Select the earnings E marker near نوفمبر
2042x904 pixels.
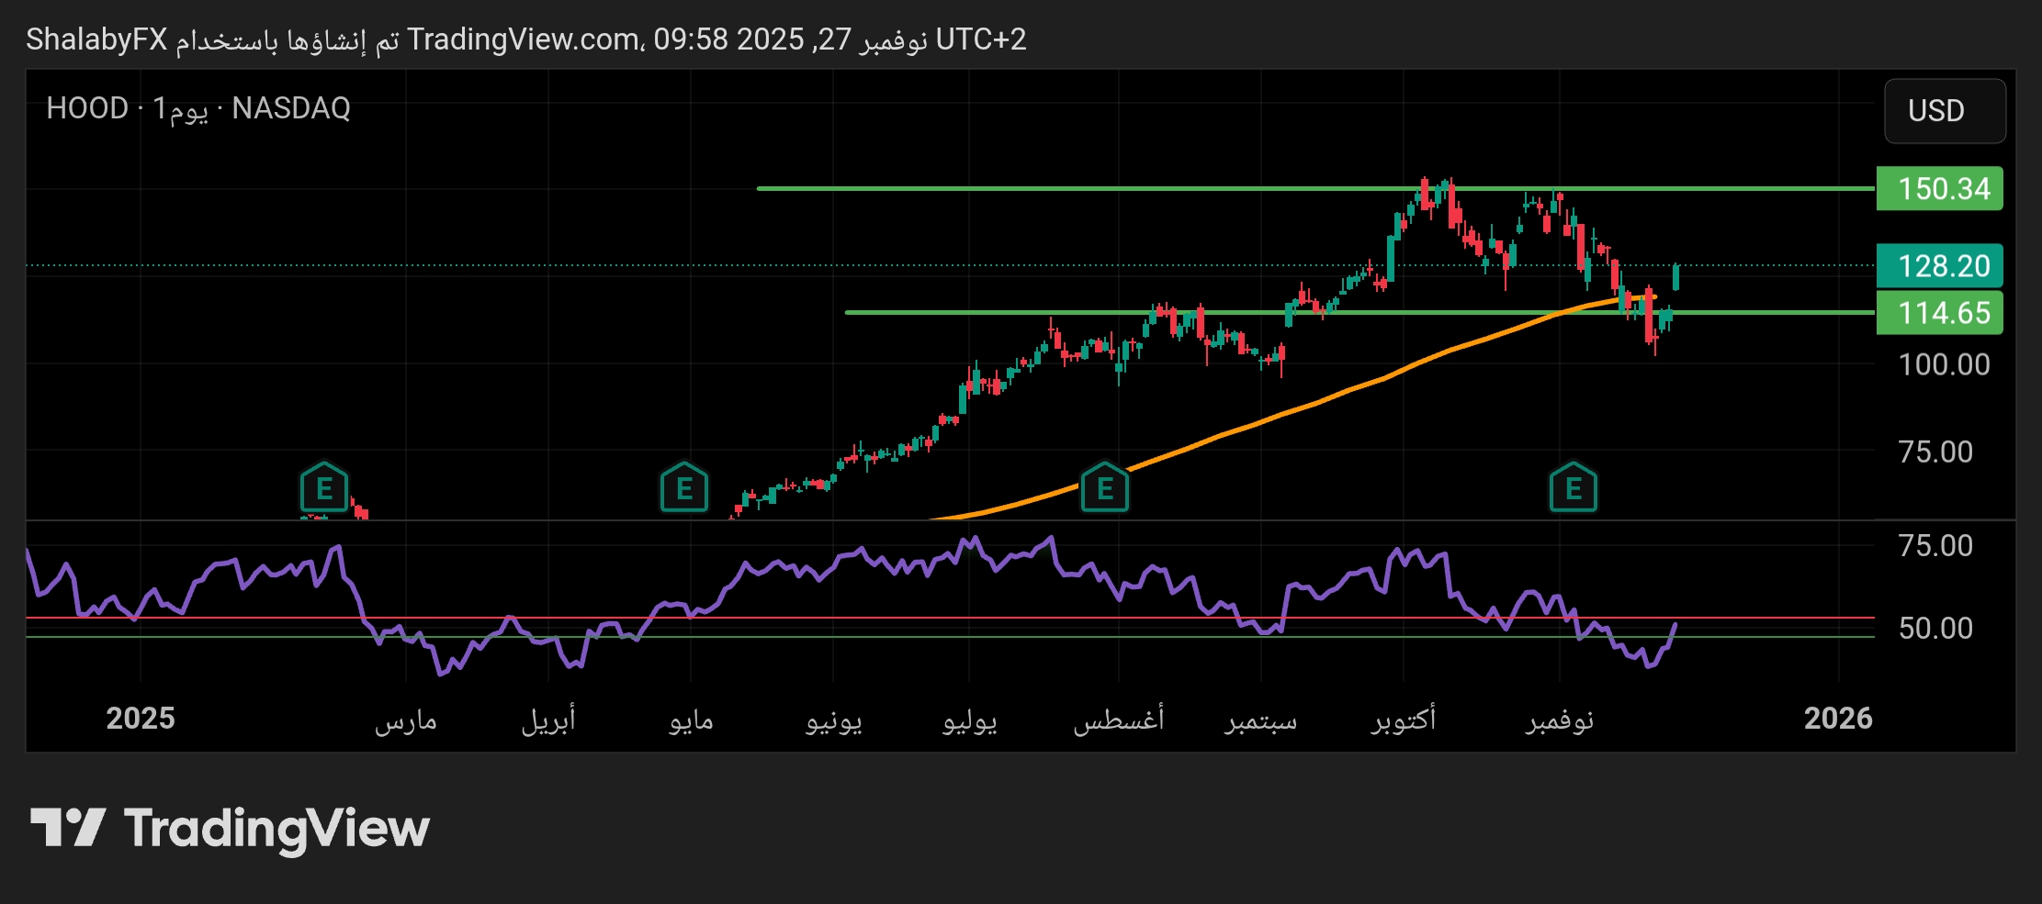click(1573, 488)
